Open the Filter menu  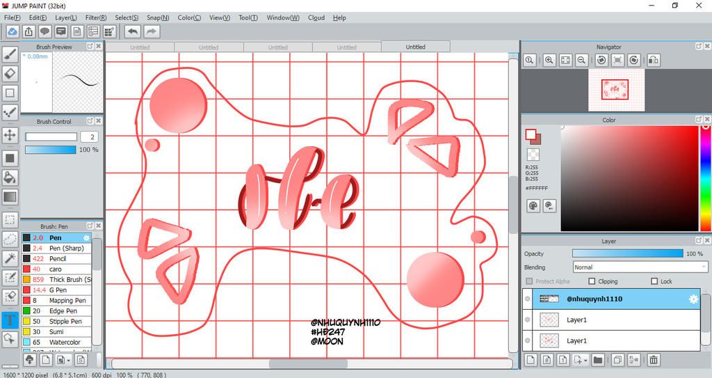click(x=96, y=17)
